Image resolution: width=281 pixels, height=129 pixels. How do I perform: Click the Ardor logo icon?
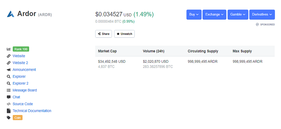click(x=11, y=14)
